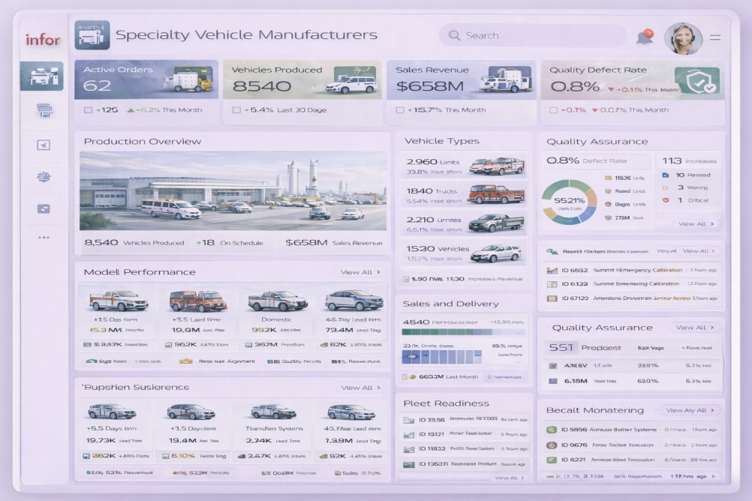Toggle the Active Orders card checkbox
The width and height of the screenshot is (752, 501).
pyautogui.click(x=88, y=110)
